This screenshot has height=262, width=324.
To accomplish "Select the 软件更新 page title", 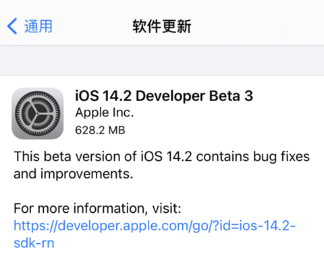I will pos(162,26).
